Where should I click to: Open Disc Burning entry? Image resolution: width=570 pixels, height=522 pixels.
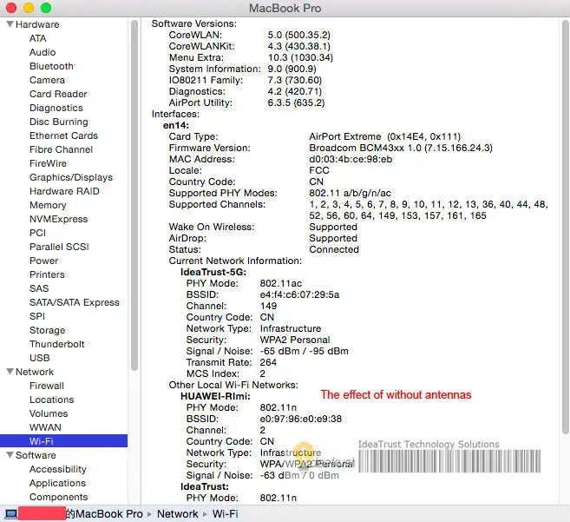[x=59, y=122]
